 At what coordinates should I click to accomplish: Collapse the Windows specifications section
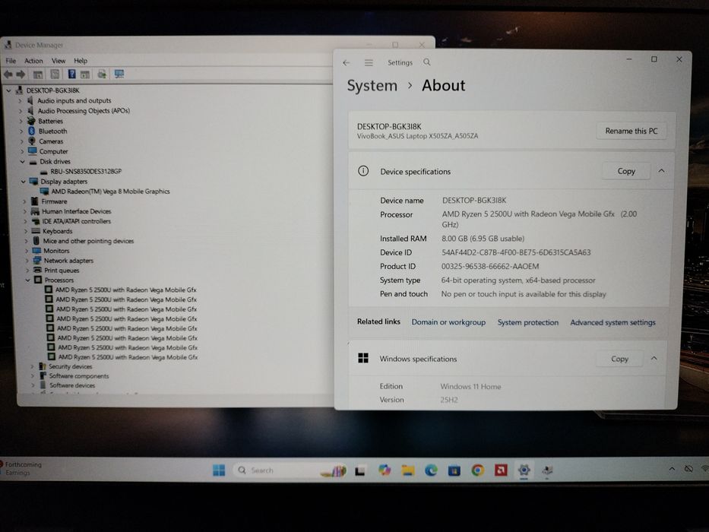(654, 358)
